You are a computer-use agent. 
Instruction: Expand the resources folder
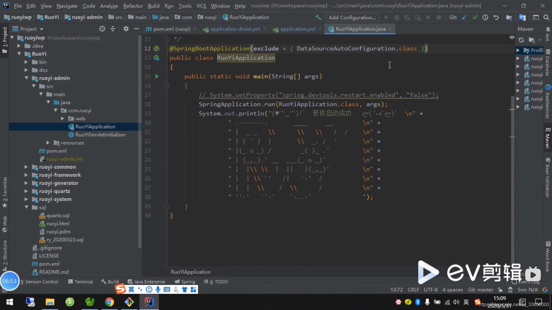tap(48, 143)
